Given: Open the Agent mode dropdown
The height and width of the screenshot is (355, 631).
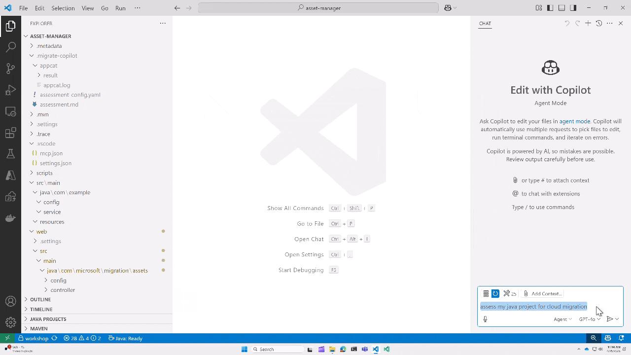Looking at the screenshot, I should [x=562, y=319].
